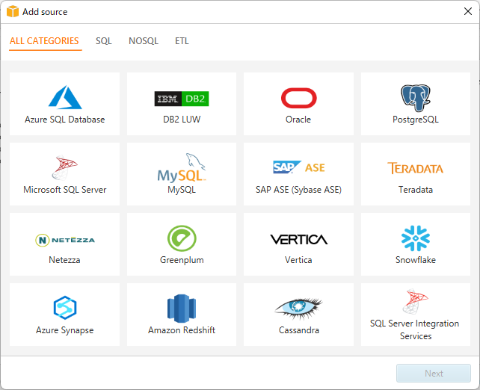Image resolution: width=480 pixels, height=390 pixels.
Task: Choose the IBM DB2 LUW logo
Action: tap(182, 99)
